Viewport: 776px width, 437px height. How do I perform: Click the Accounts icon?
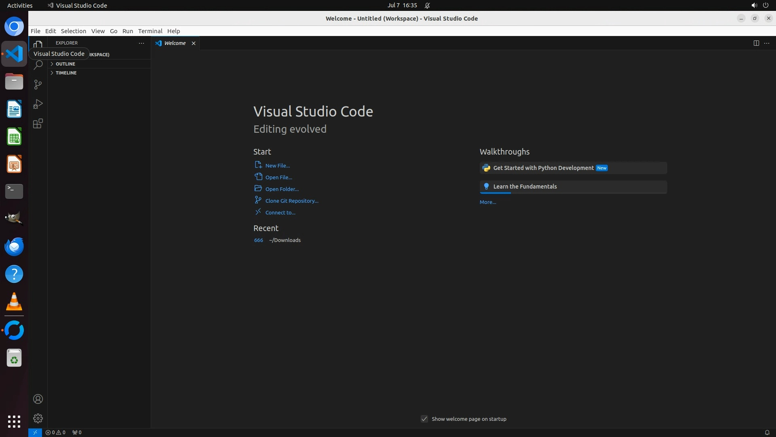[38, 399]
